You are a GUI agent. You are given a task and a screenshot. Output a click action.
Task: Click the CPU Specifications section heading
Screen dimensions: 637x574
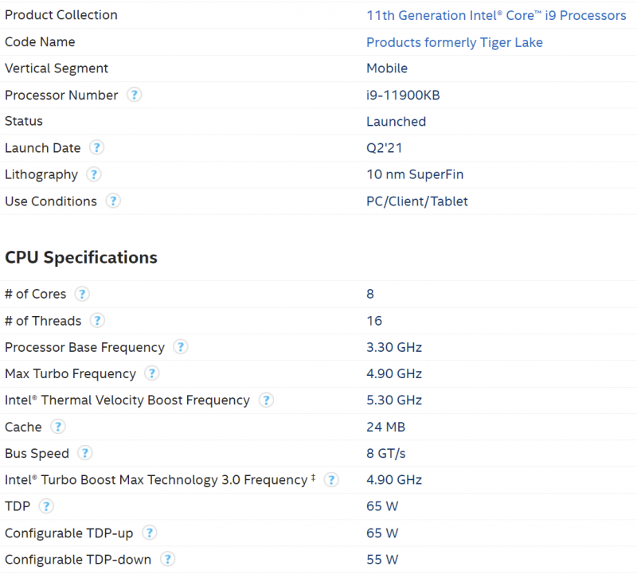click(81, 257)
